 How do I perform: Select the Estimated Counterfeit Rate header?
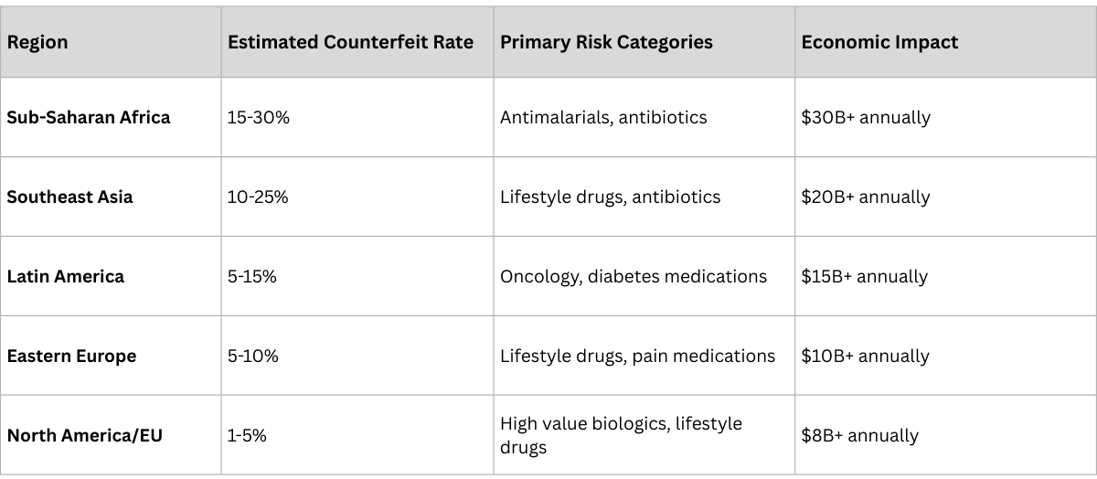[350, 42]
